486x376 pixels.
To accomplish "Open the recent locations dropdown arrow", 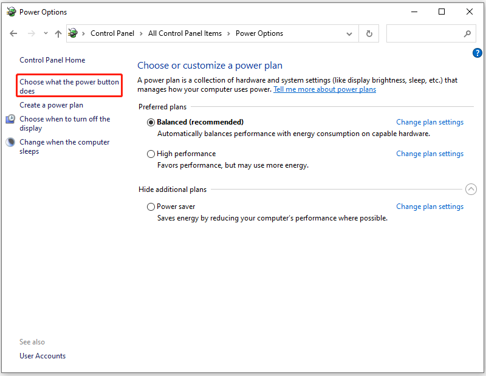I will point(46,33).
